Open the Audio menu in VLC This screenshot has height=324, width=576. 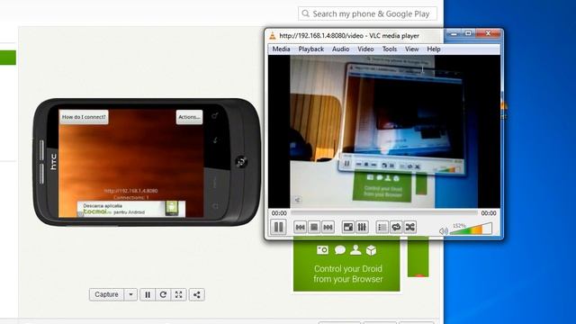click(340, 49)
